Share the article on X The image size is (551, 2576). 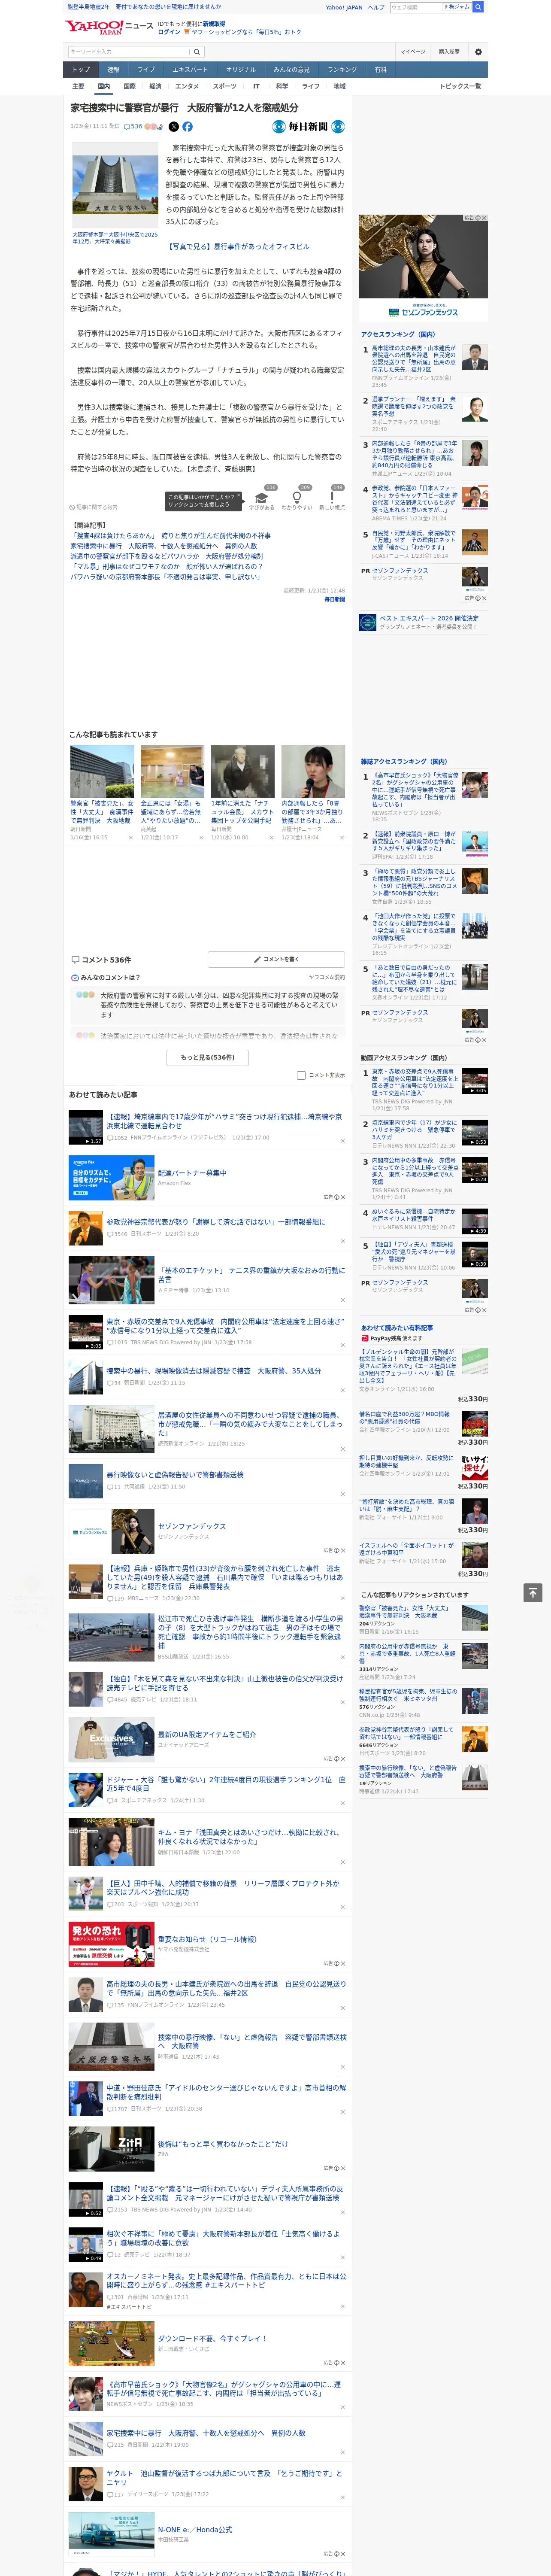[174, 127]
